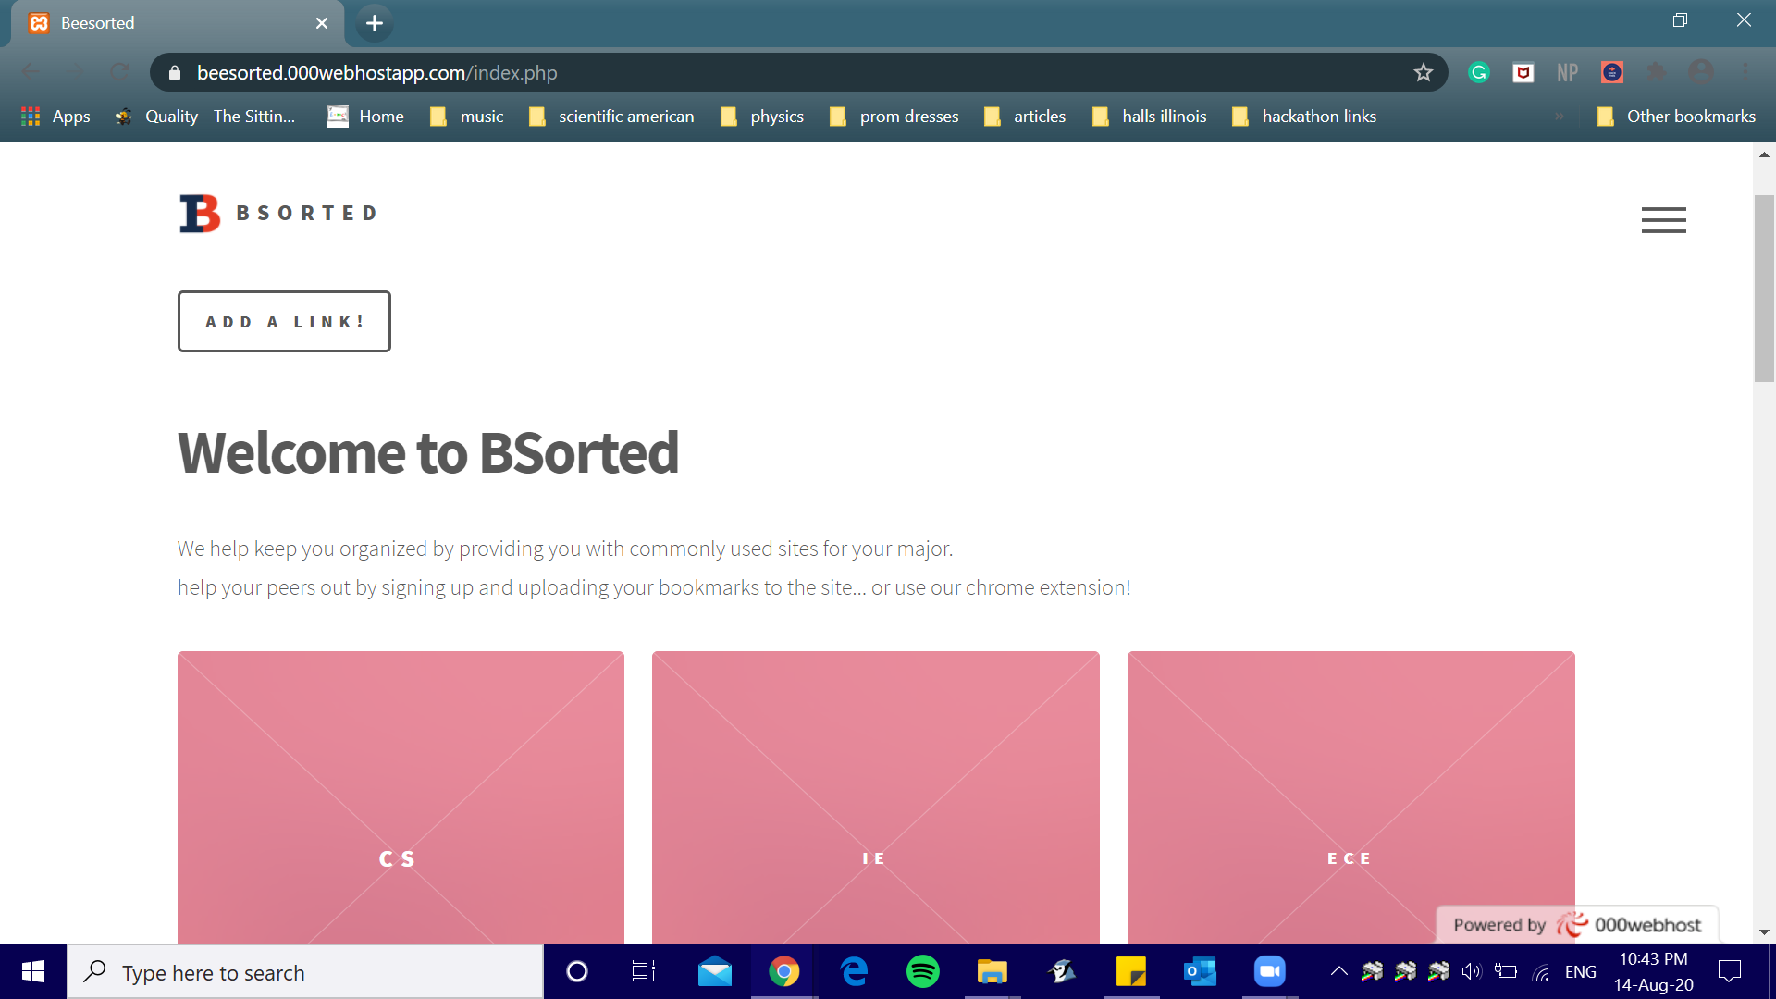Click the Windows taskbar search box
1776x999 pixels.
pos(305,972)
